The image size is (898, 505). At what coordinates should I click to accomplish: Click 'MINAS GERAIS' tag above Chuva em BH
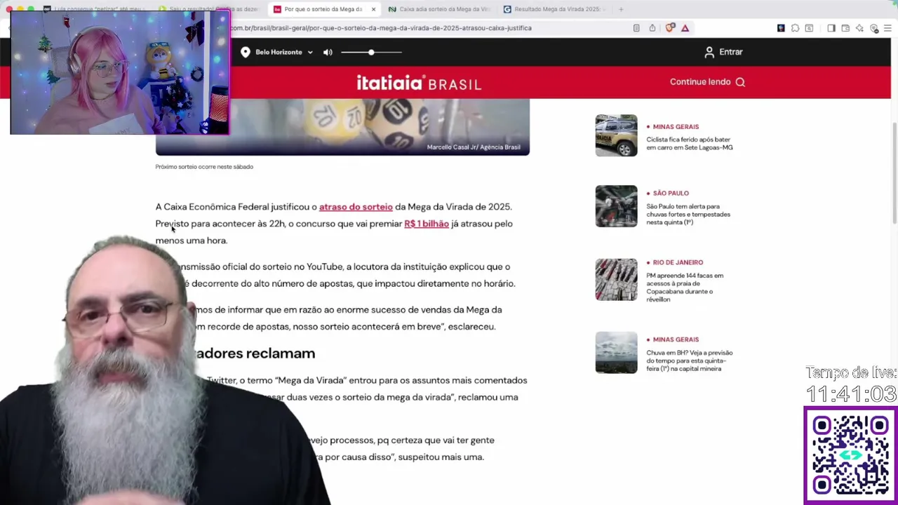676,339
